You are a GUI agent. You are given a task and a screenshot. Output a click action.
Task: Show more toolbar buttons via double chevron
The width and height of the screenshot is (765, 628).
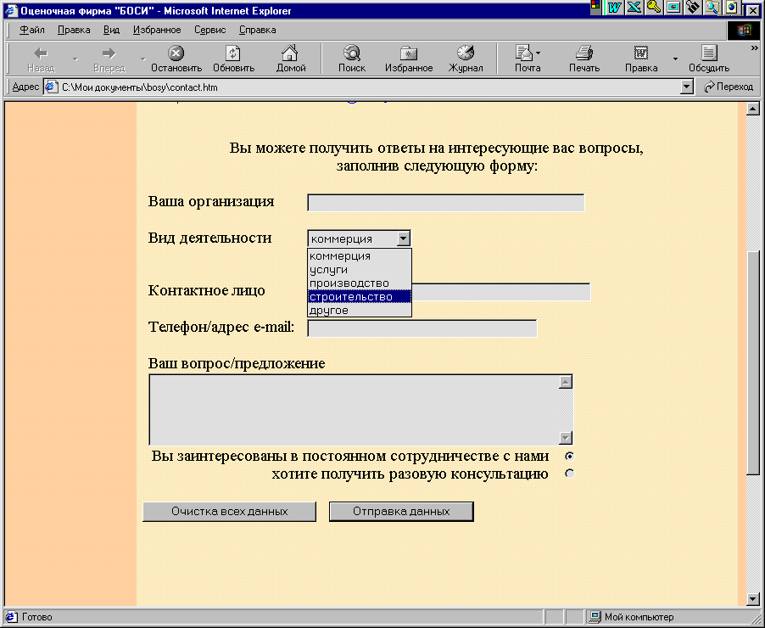pos(754,48)
